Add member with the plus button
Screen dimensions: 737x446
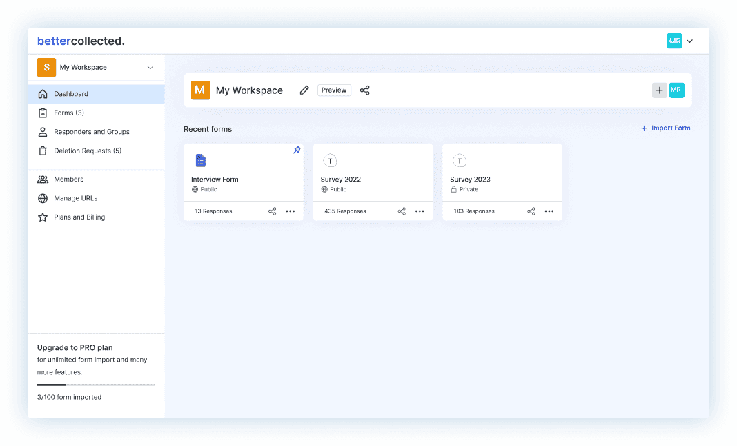(660, 90)
